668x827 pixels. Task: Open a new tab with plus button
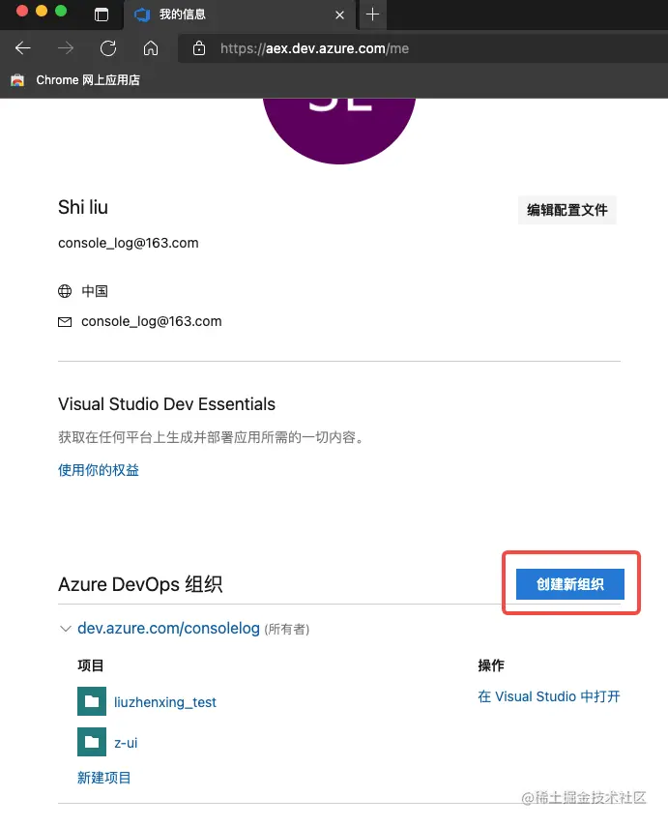(372, 15)
